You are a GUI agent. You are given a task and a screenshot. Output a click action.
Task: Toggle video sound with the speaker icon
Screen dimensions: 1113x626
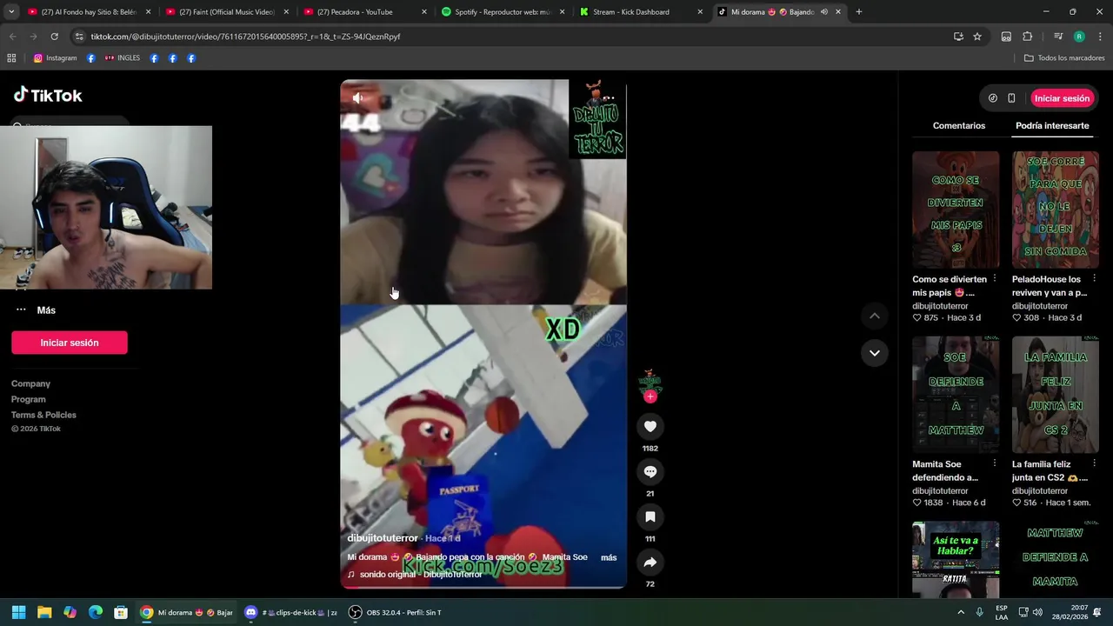click(357, 98)
